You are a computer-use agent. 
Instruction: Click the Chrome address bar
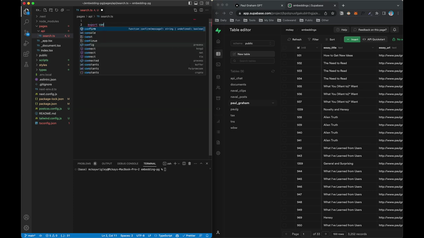click(x=282, y=13)
